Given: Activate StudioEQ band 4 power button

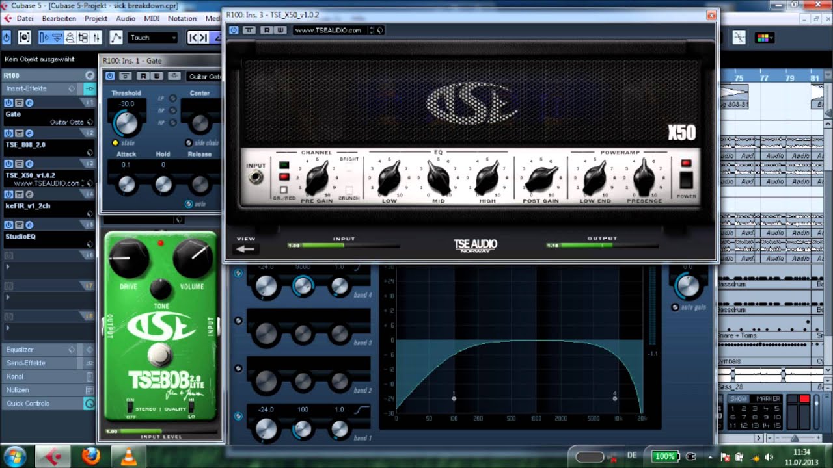Looking at the screenshot, I should click(238, 274).
